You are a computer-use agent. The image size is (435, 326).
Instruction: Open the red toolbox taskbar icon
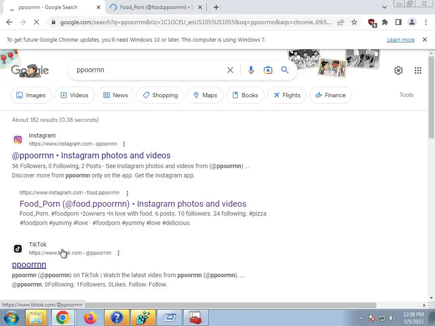[x=195, y=318]
